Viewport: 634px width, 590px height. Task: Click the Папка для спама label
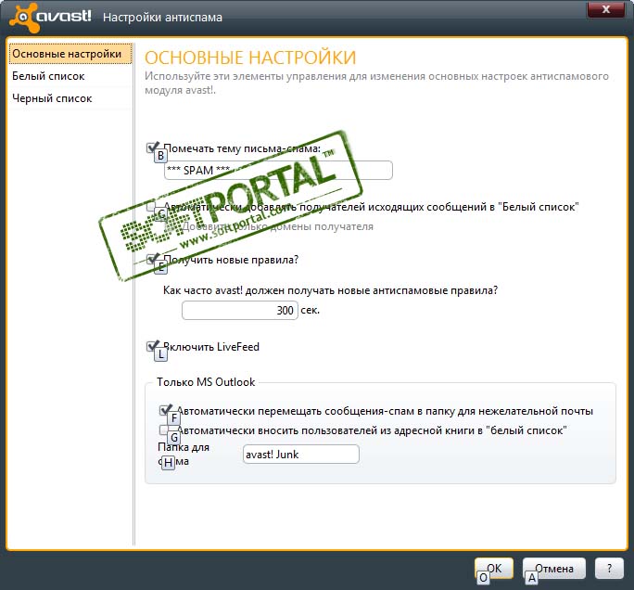(184, 454)
